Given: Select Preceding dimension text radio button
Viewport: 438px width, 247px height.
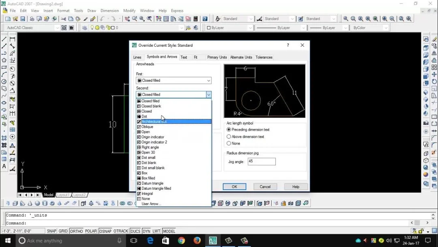Looking at the screenshot, I should 229,130.
